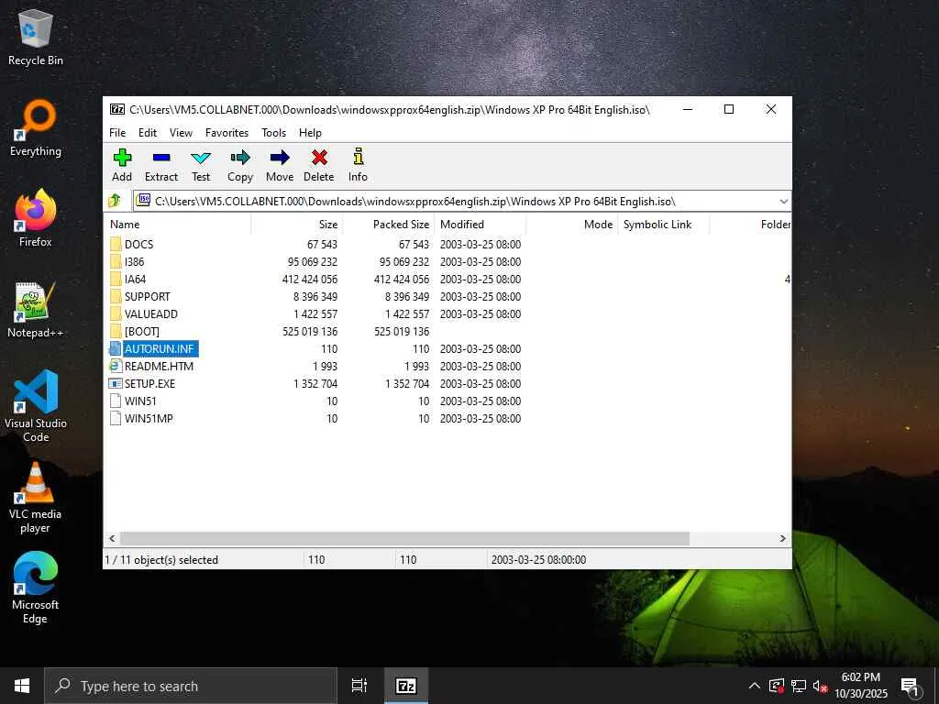939x704 pixels.
Task: Click the 7-Zip taskbar button
Action: pyautogui.click(x=406, y=686)
